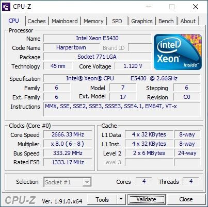
Task: Close the window with the X icon
Action: [196, 7]
